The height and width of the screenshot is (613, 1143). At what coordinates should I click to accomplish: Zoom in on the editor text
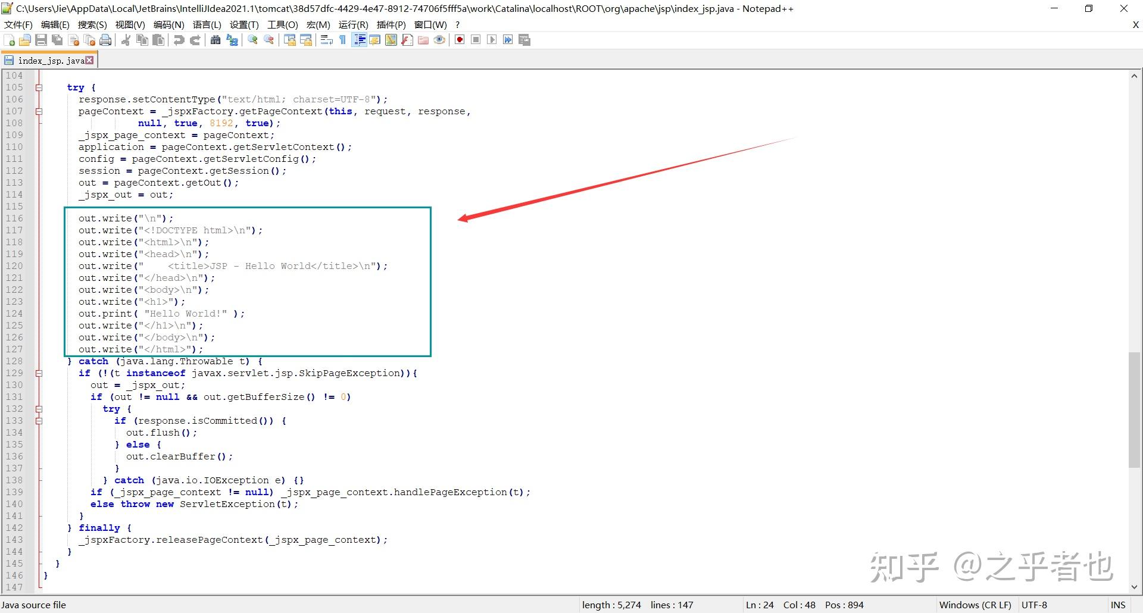coord(253,40)
